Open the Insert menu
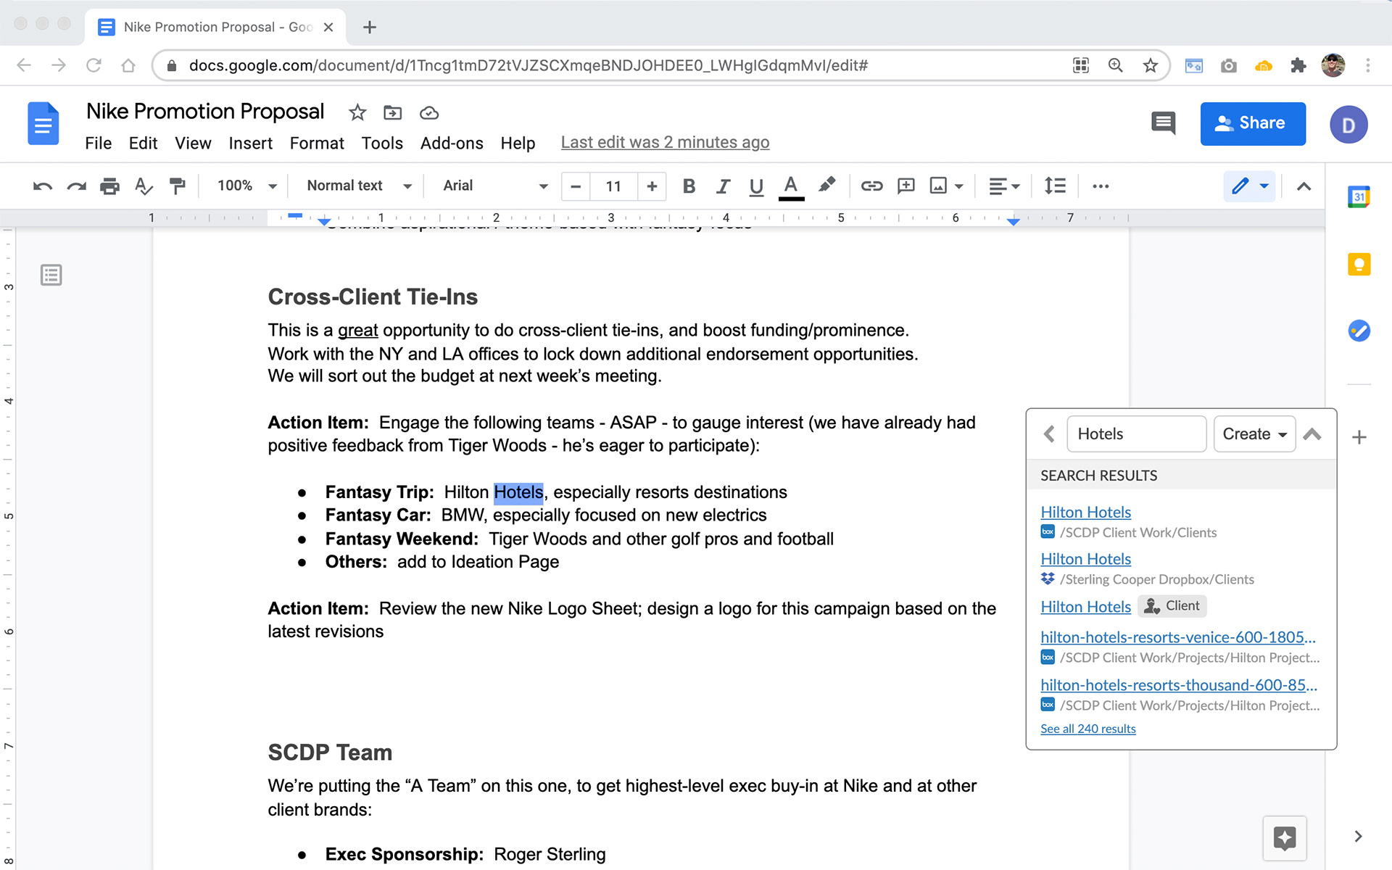1392x870 pixels. pos(250,143)
